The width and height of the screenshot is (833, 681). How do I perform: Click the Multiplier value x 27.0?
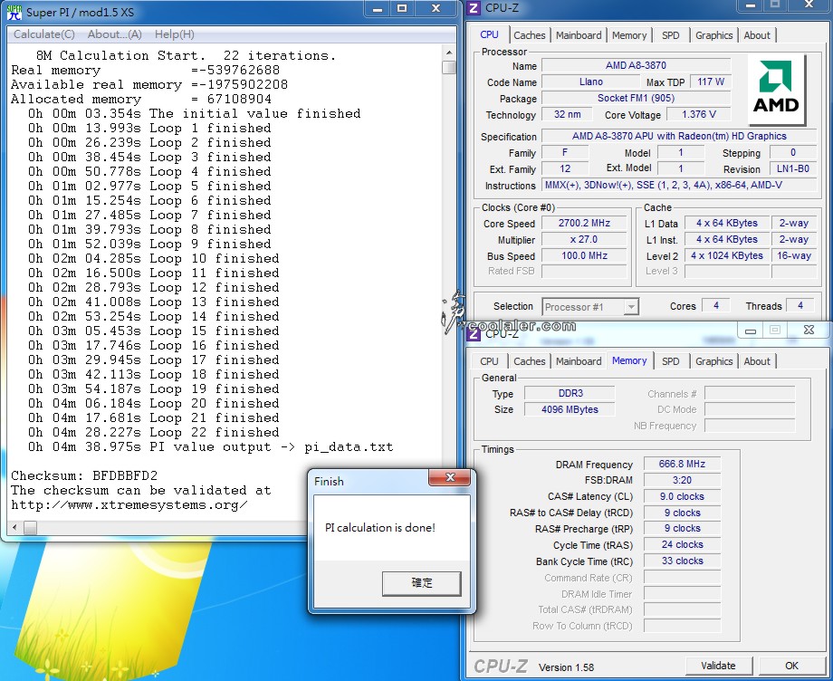(584, 240)
